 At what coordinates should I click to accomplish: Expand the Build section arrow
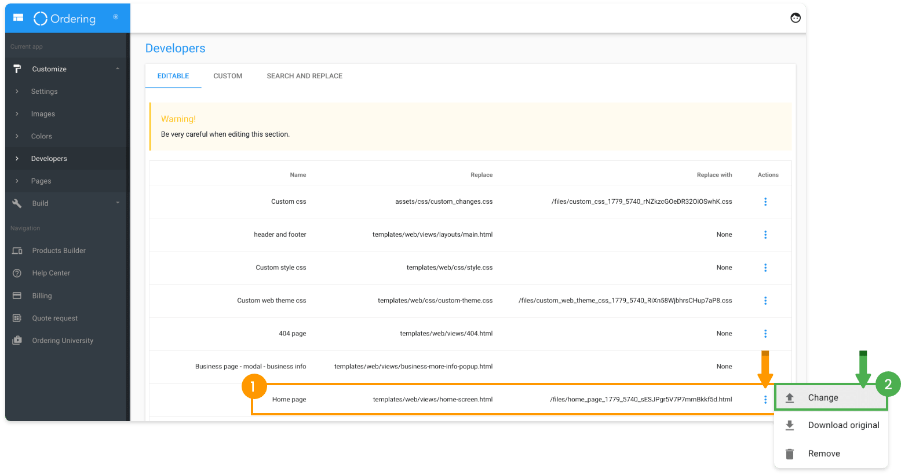pyautogui.click(x=118, y=203)
